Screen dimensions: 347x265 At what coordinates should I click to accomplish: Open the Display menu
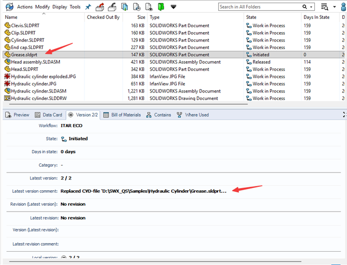click(59, 7)
